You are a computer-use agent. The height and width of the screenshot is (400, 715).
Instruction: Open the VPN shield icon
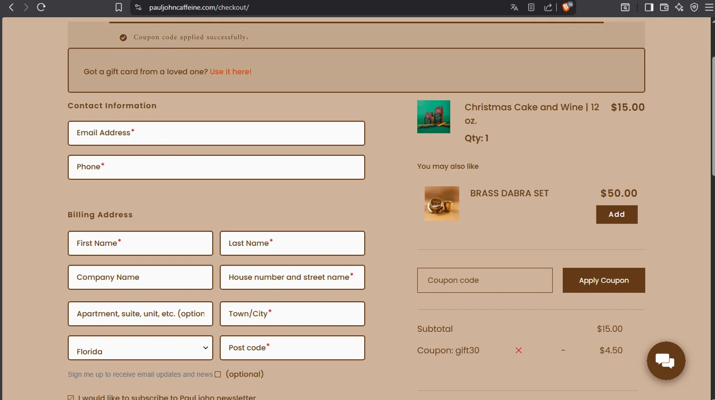(x=694, y=7)
